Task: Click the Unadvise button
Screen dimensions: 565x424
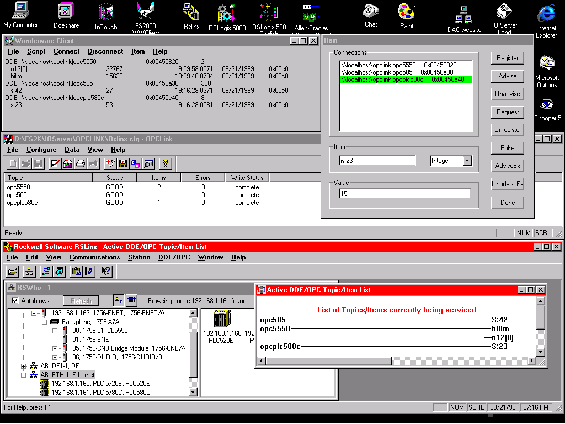Action: [508, 94]
